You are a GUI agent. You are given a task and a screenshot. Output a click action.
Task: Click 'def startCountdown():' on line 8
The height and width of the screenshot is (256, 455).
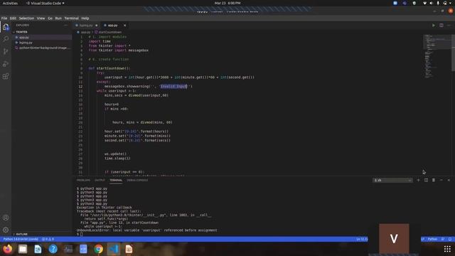[x=109, y=68]
